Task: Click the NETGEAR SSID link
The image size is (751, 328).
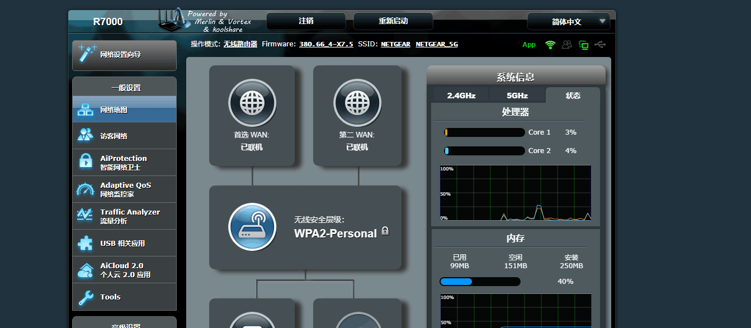Action: click(395, 44)
